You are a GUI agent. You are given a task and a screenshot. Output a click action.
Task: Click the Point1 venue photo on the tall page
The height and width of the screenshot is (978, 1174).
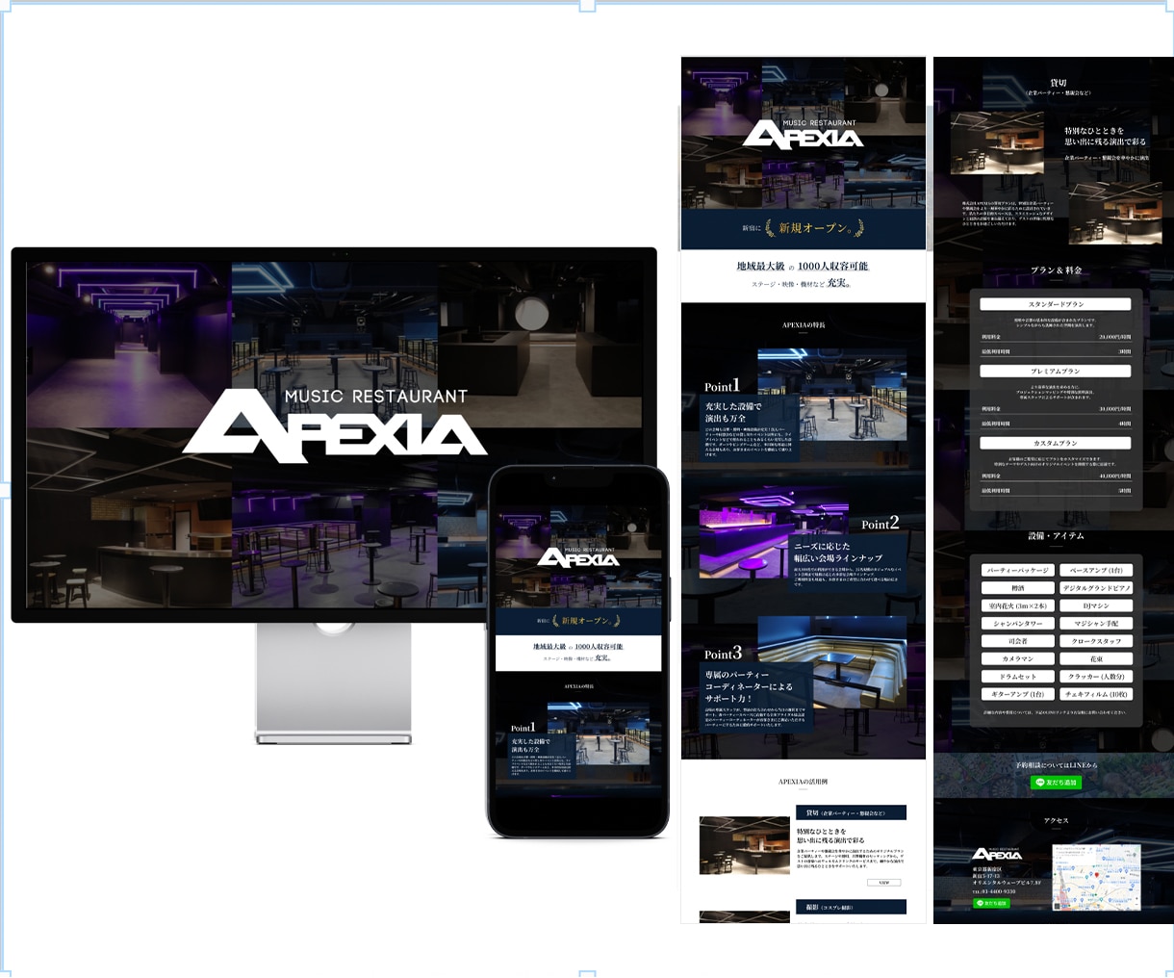coord(832,395)
